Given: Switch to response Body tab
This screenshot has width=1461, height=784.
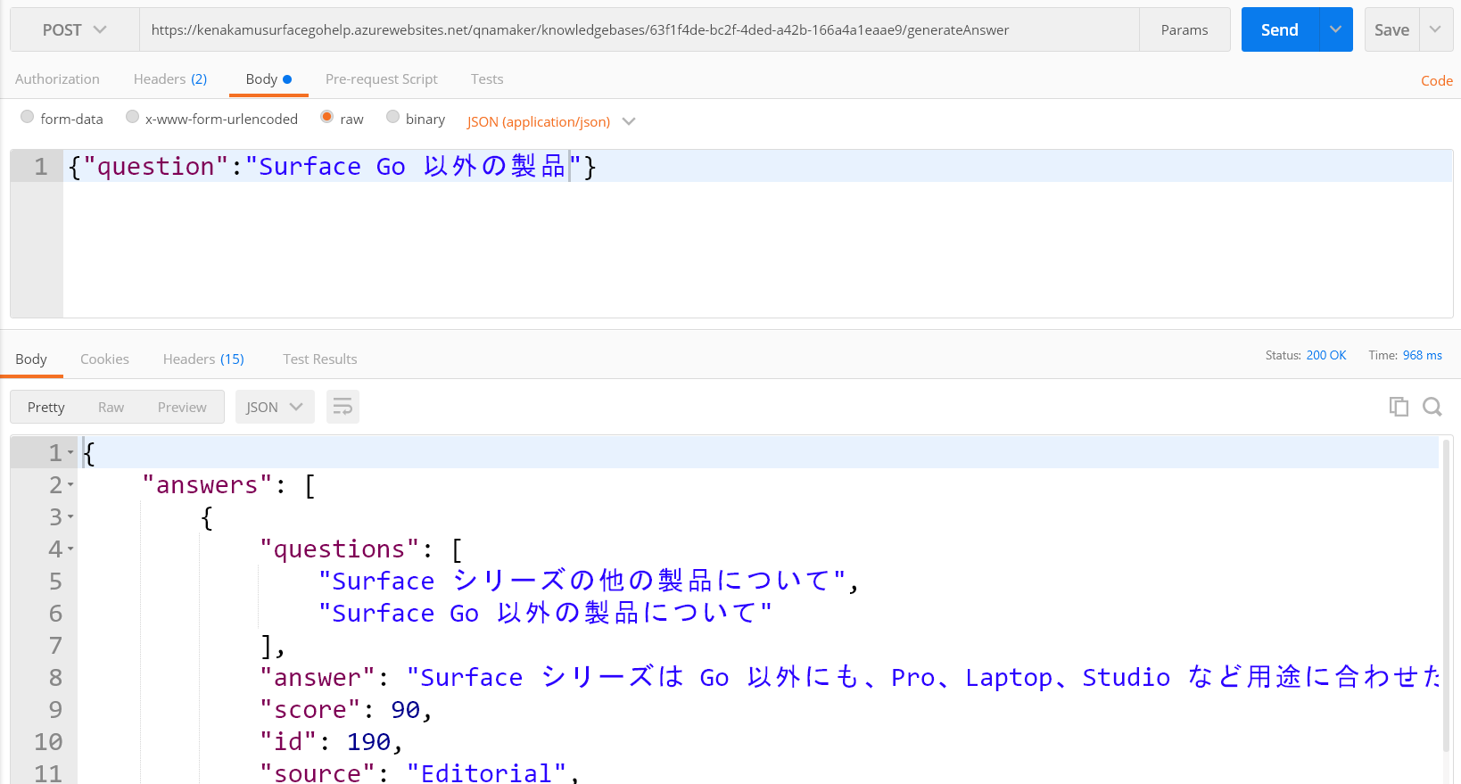Looking at the screenshot, I should [x=31, y=359].
